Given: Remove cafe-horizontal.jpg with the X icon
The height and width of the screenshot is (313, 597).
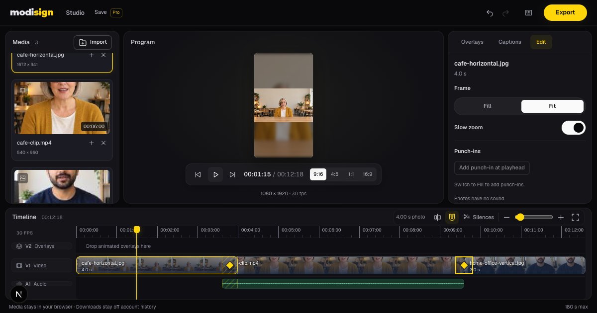Looking at the screenshot, I should pyautogui.click(x=103, y=55).
